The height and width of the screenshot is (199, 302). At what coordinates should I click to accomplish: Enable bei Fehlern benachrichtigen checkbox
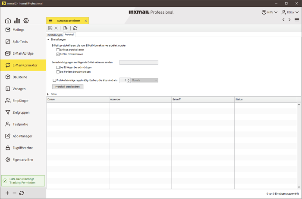58,72
